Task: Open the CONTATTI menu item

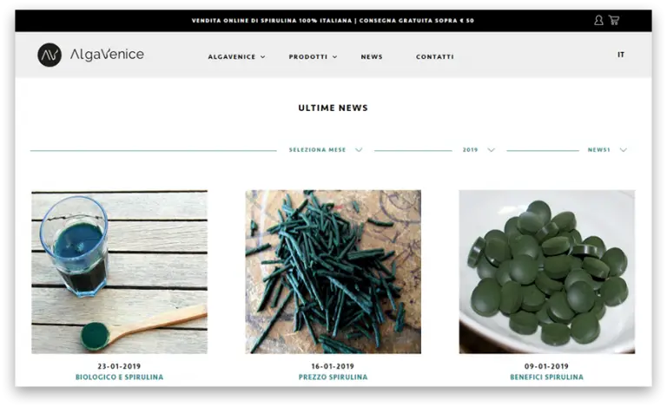Action: 435,57
